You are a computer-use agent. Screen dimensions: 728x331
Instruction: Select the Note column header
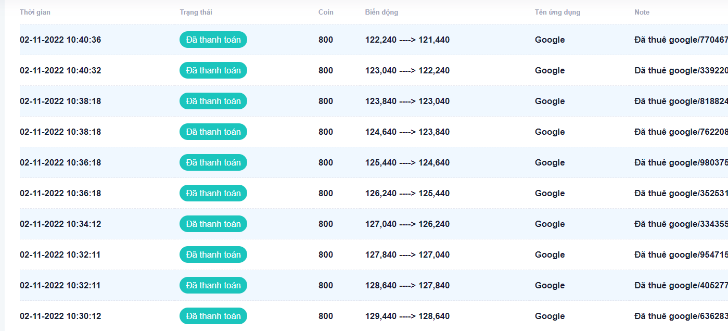642,12
